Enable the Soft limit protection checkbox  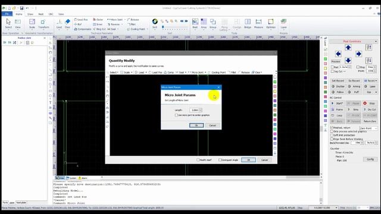(332, 135)
